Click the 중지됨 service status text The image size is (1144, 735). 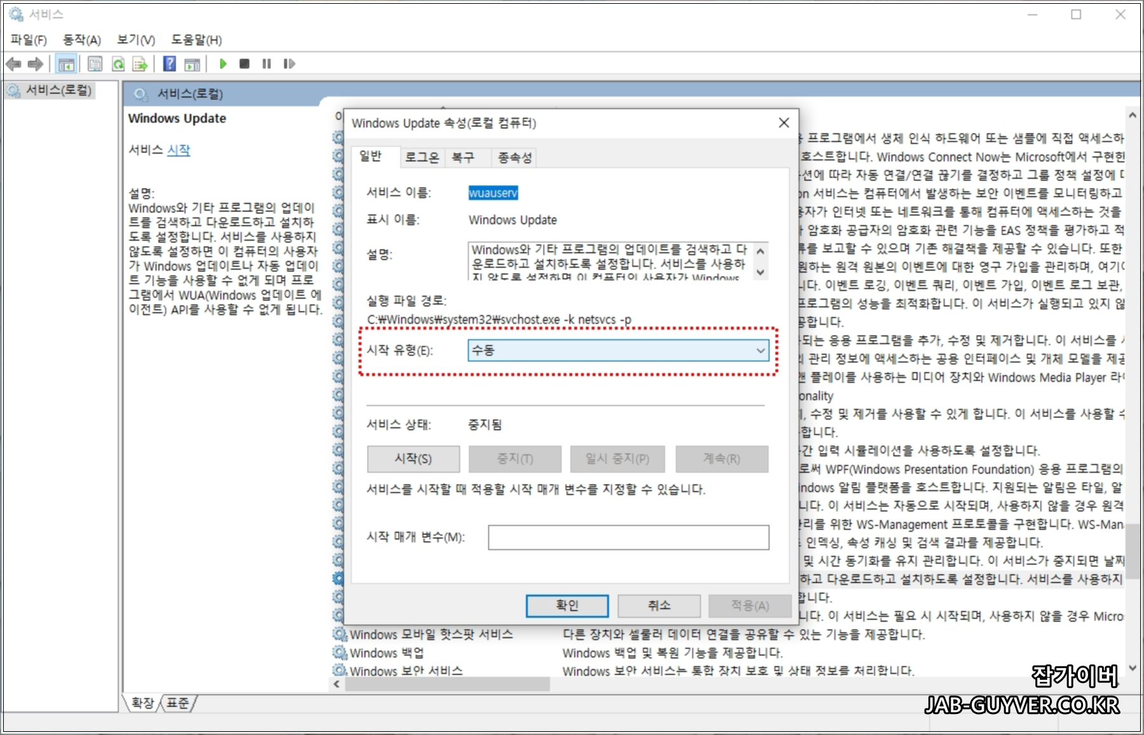[x=485, y=425]
